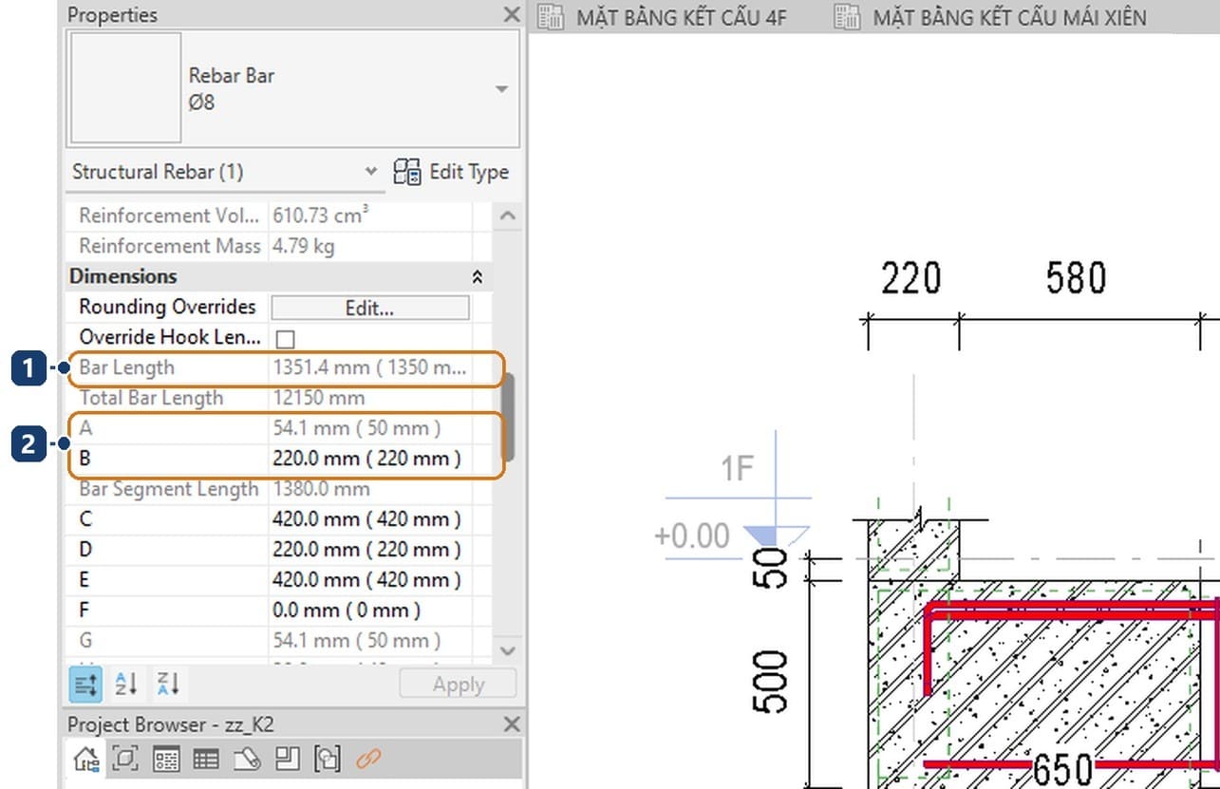Close the Project Browser panel

[x=511, y=724]
